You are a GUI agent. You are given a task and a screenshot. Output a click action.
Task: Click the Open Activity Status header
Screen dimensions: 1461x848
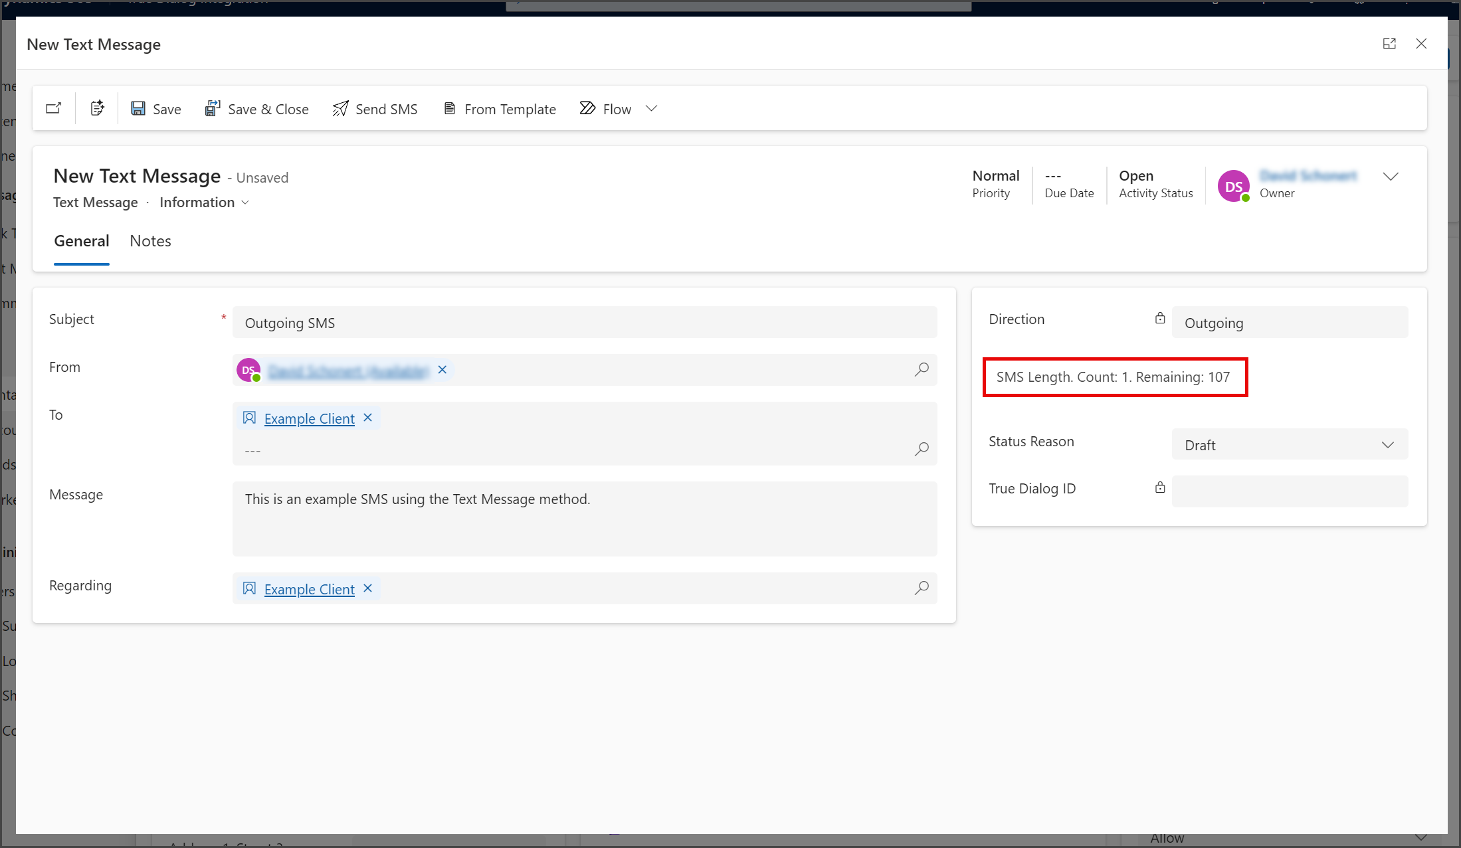pos(1156,184)
